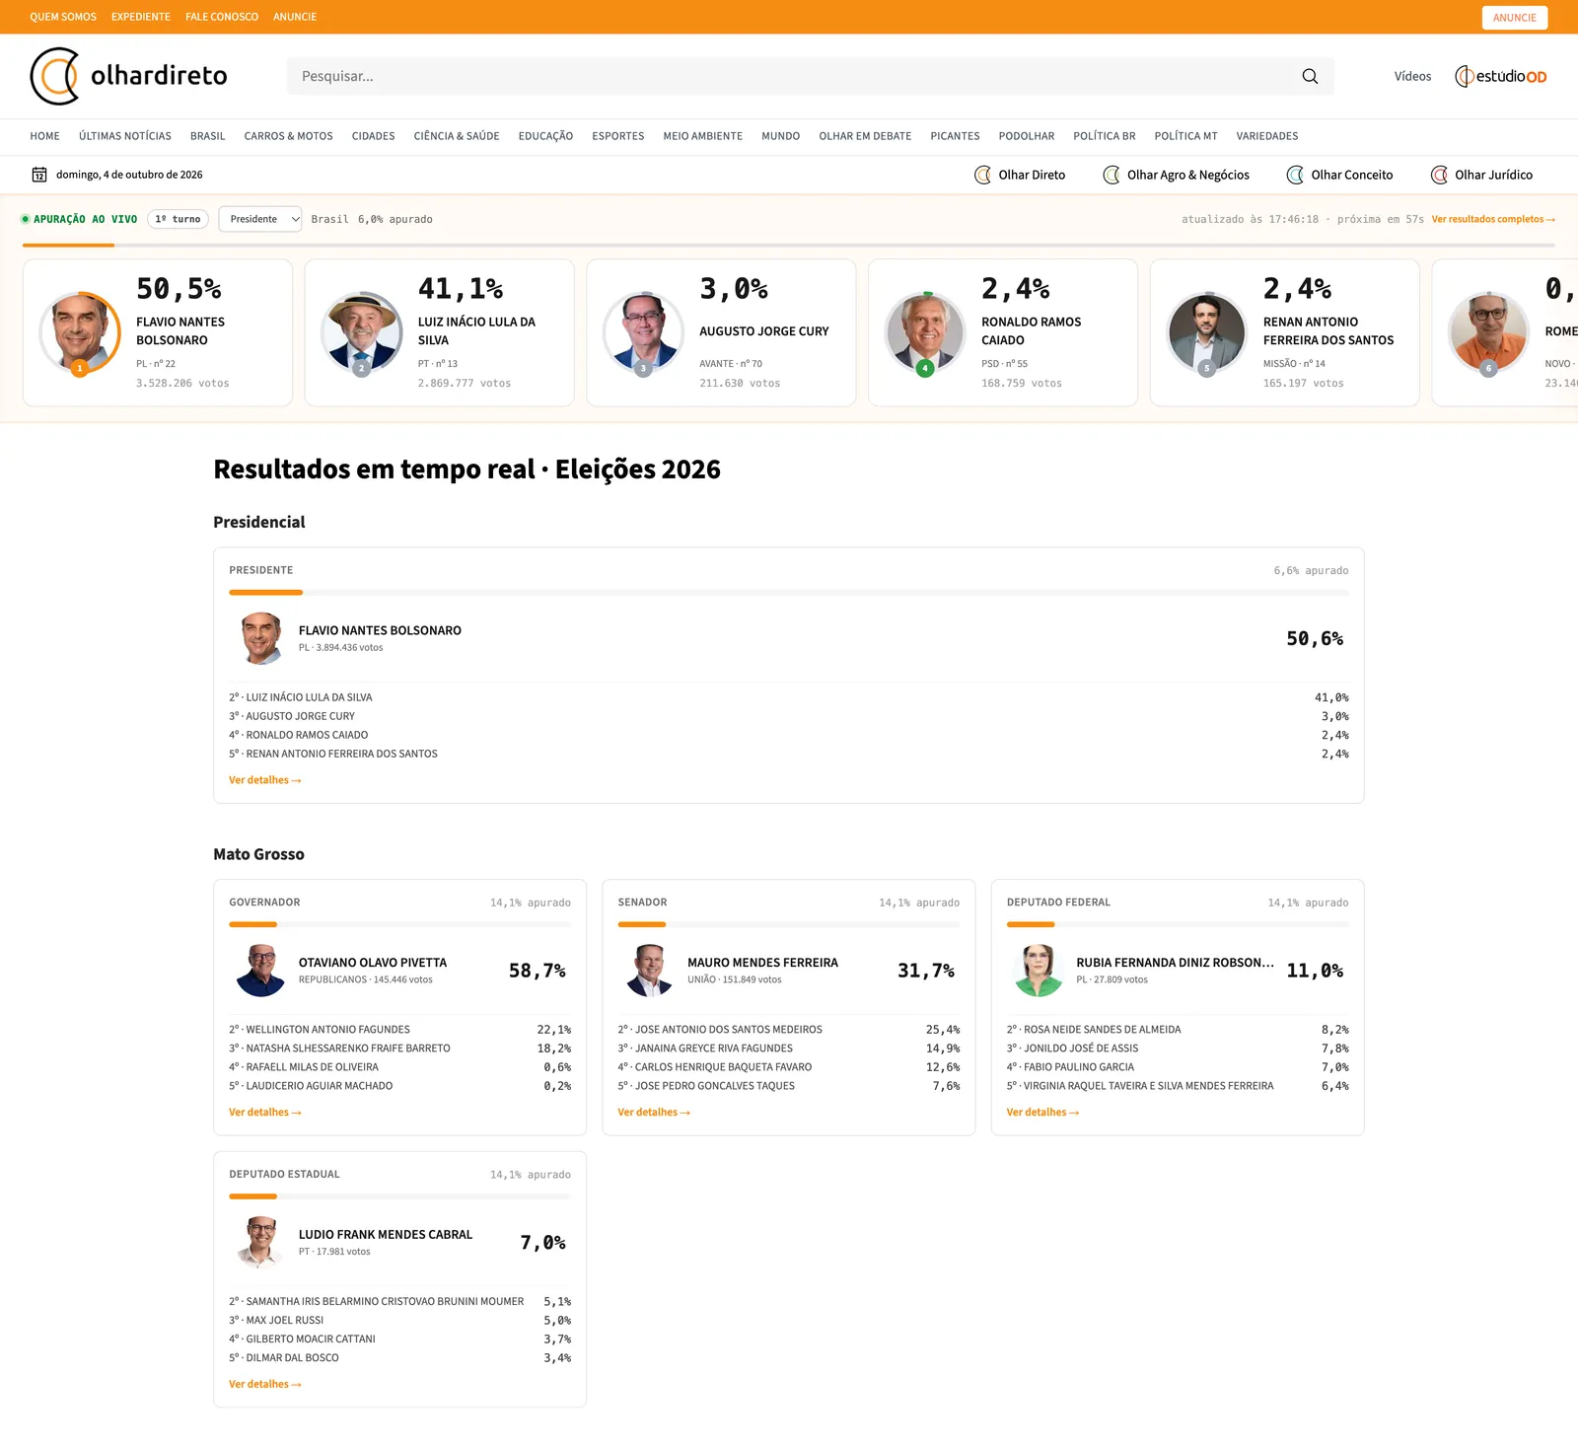Click Otaviano Olavo Pivetta photo
The height and width of the screenshot is (1447, 1578).
tap(261, 971)
